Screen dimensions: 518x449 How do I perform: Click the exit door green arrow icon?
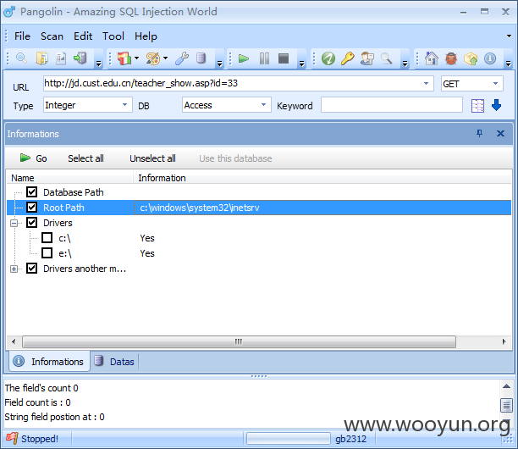(80, 58)
